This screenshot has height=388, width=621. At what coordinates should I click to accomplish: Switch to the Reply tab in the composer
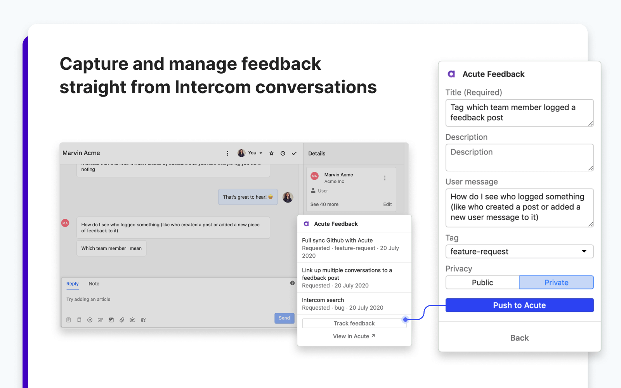pyautogui.click(x=73, y=284)
